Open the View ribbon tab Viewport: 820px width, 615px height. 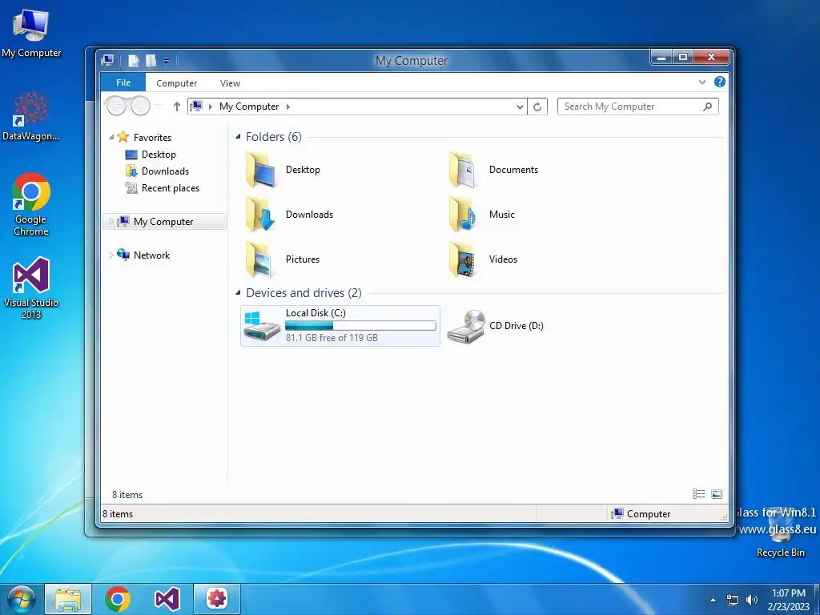230,83
